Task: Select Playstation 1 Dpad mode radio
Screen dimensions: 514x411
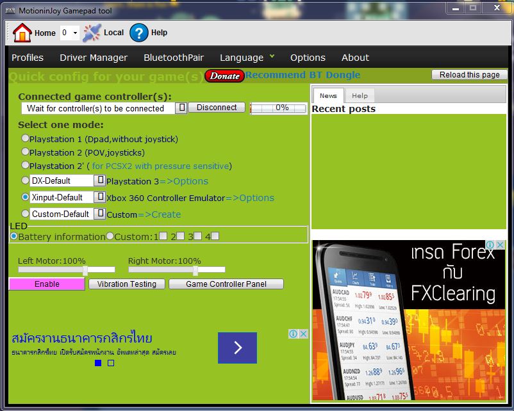Action: click(25, 138)
